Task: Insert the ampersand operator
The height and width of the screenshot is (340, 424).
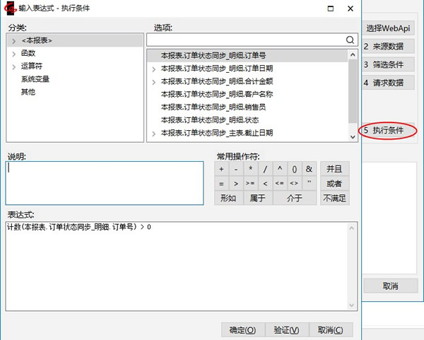Action: pyautogui.click(x=309, y=169)
